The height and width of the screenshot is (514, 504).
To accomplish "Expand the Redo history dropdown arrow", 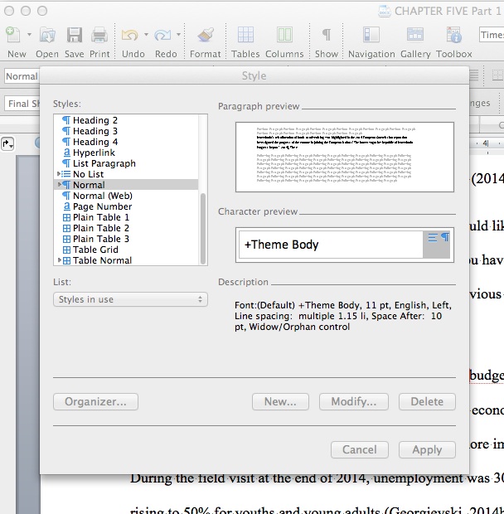I will (180, 36).
